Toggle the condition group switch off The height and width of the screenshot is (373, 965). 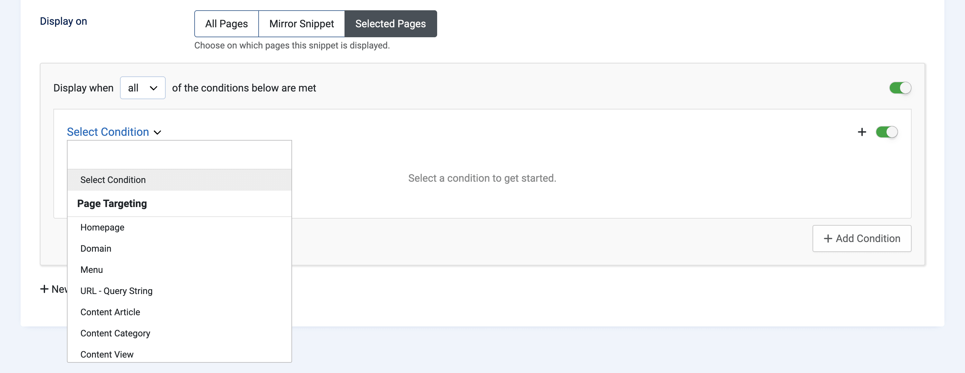pos(900,88)
